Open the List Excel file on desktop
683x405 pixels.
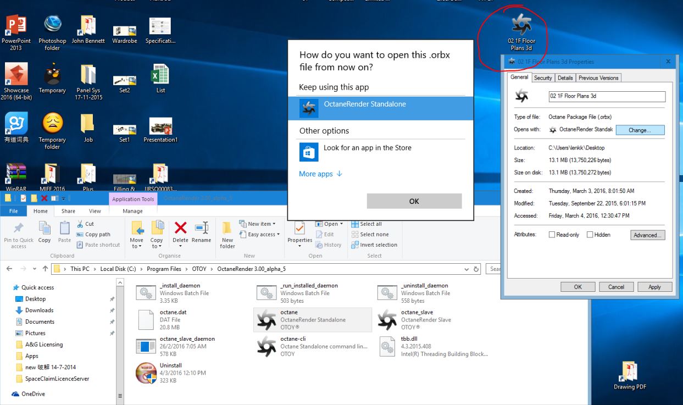click(x=160, y=79)
